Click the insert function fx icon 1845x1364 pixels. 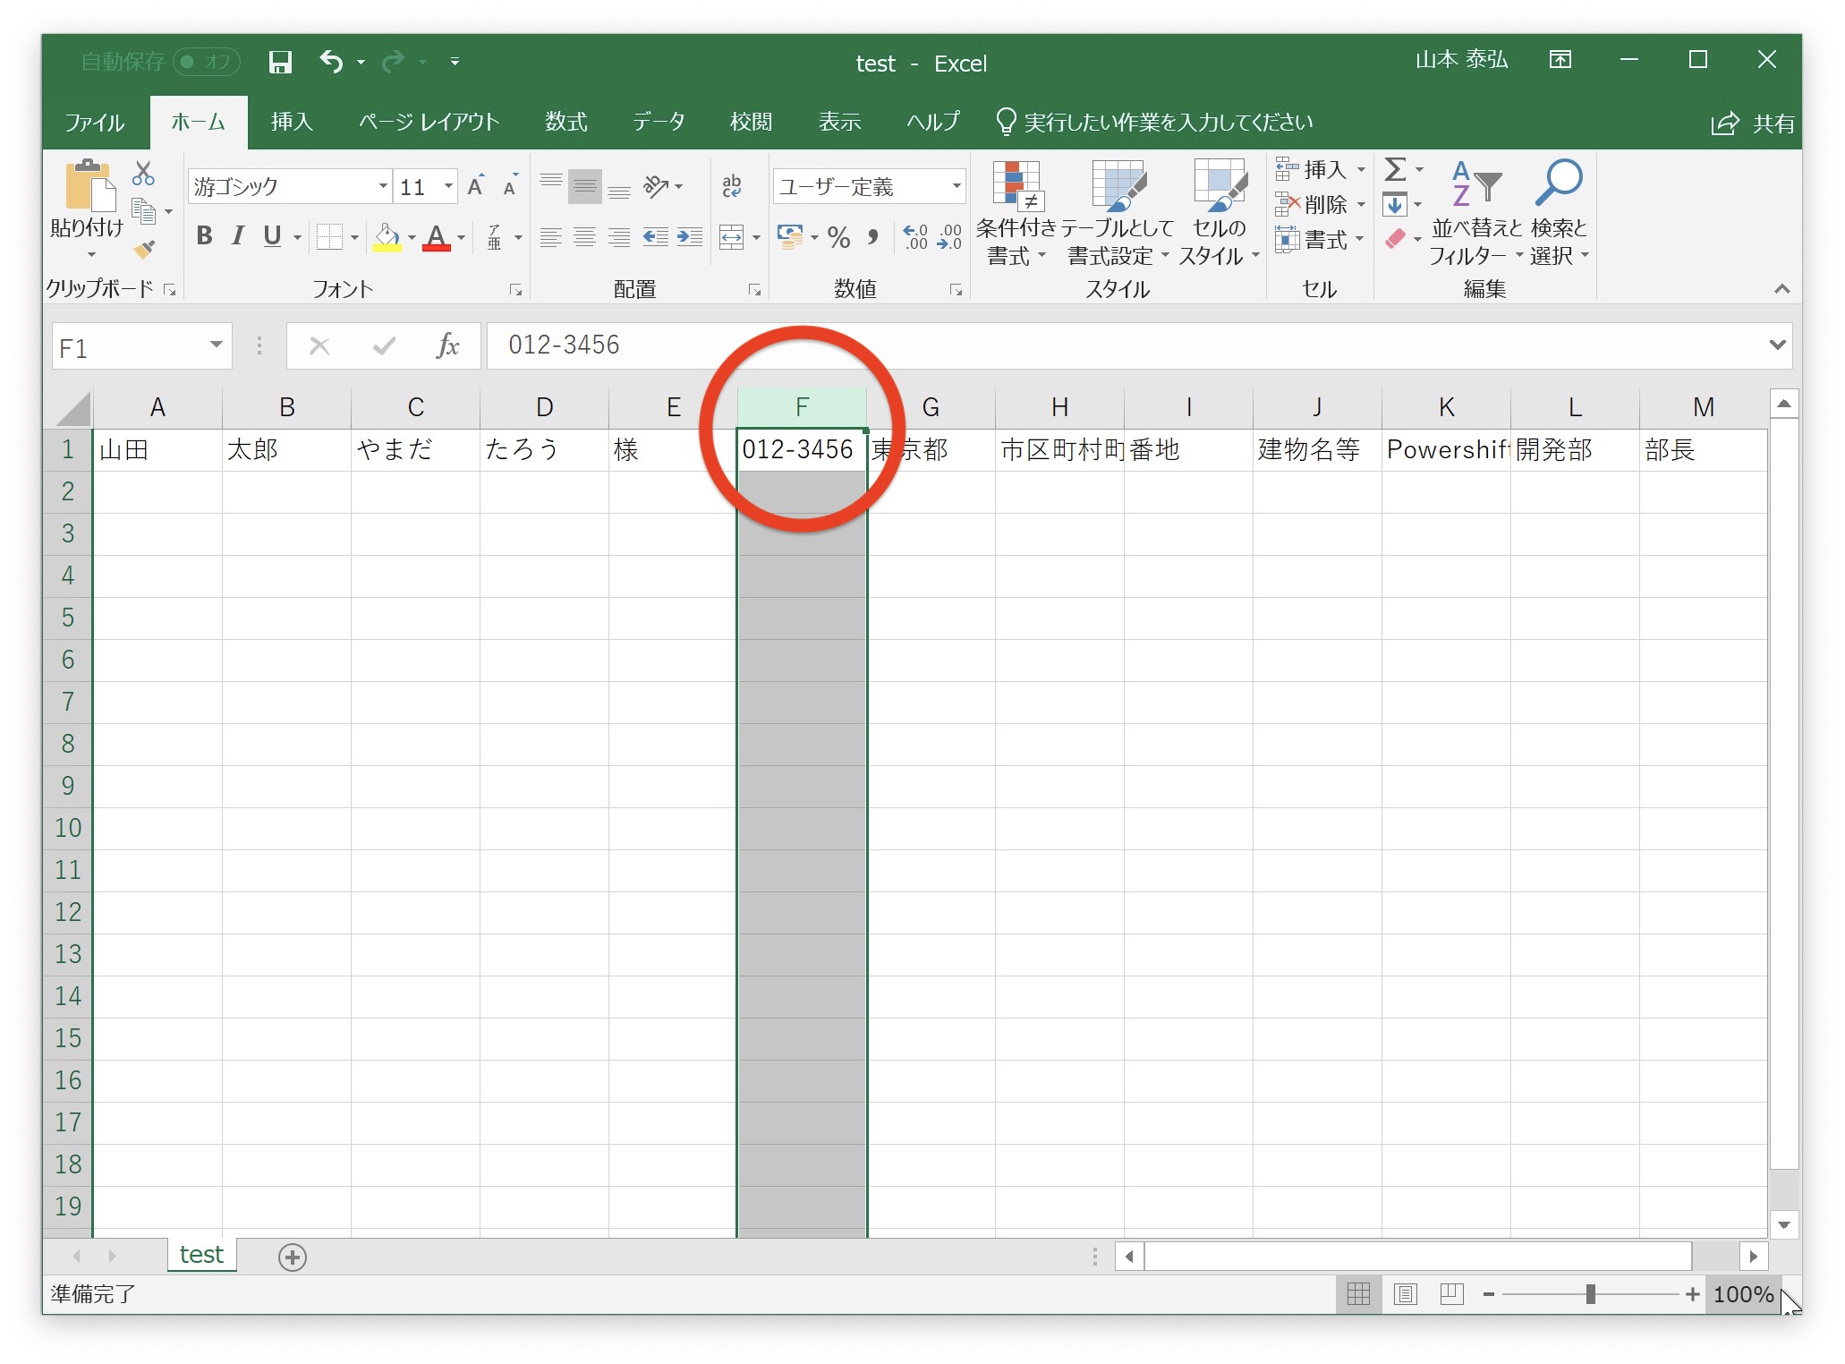(447, 345)
